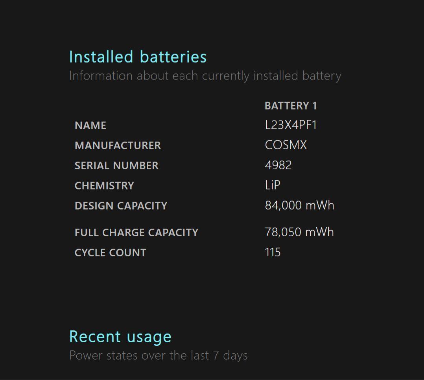Click the 'Installed batteries' heading
424x380 pixels.
[138, 57]
